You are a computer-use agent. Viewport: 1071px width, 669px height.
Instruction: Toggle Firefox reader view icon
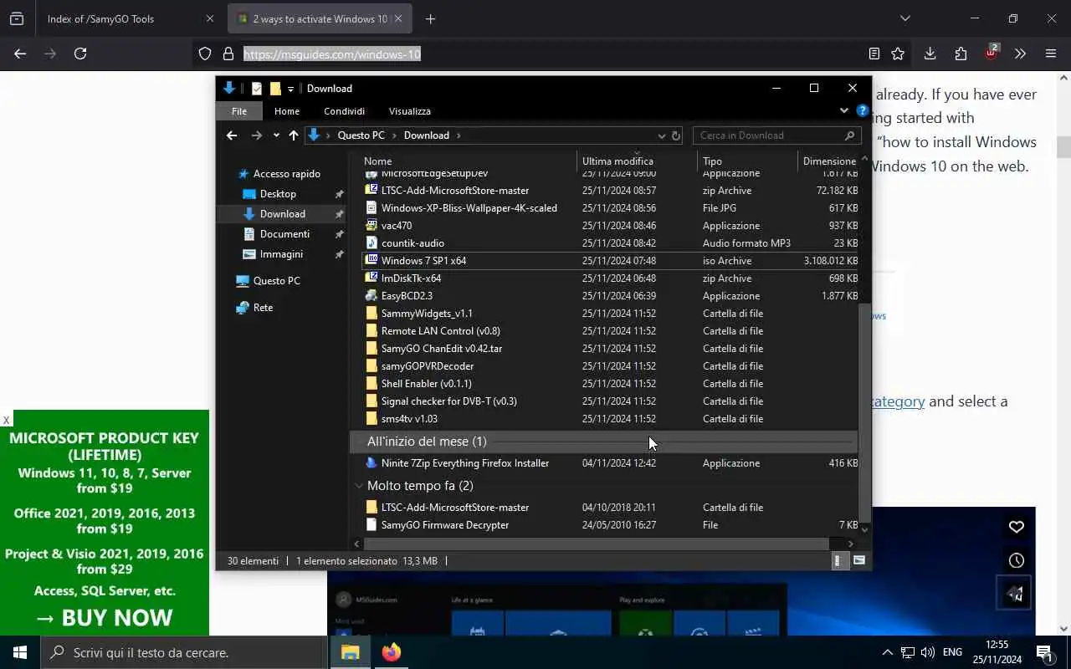[x=874, y=54]
